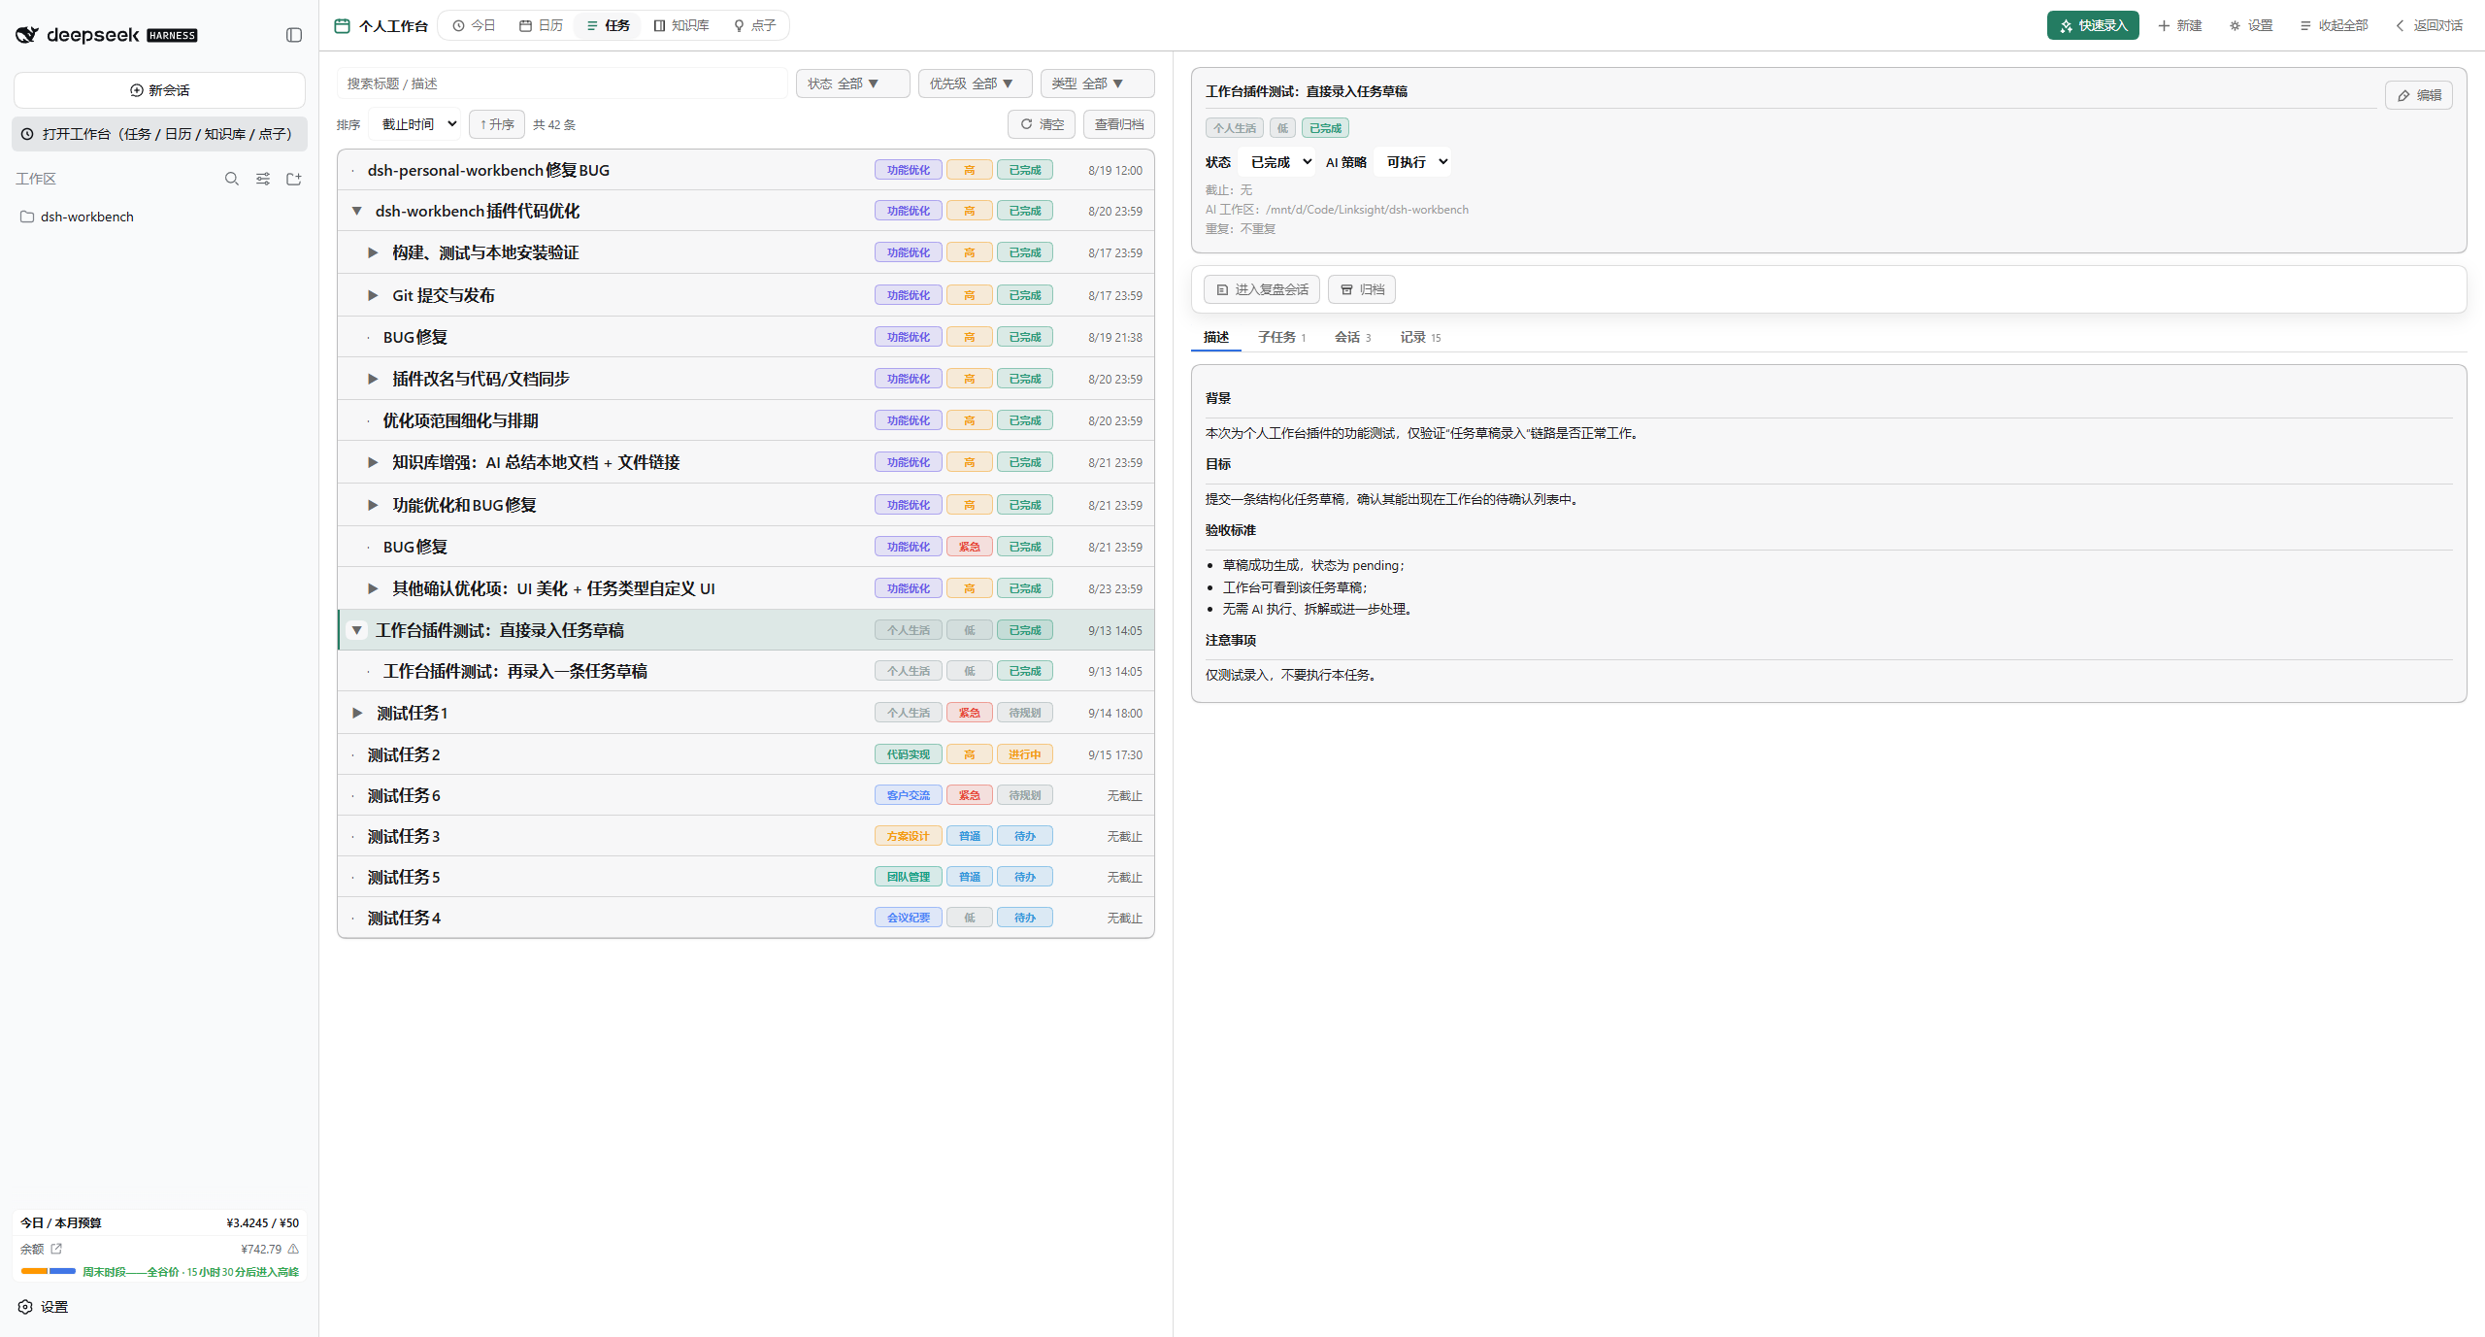This screenshot has height=1337, width=2485.
Task: Open 设置 in the top toolbar
Action: [x=2251, y=25]
